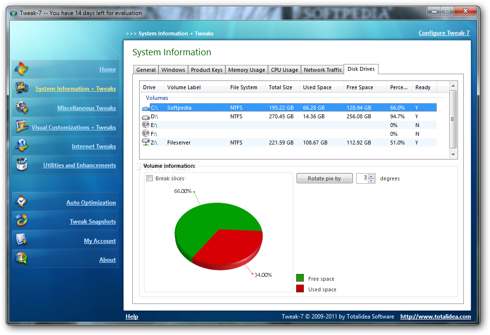This screenshot has width=490, height=335.
Task: Click the 270.45 GB total size cell
Action: pyautogui.click(x=281, y=116)
